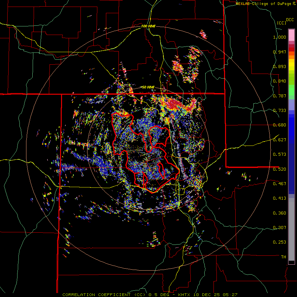Click the 0.573 legend value
This screenshot has width=297, height=297.
(280, 154)
